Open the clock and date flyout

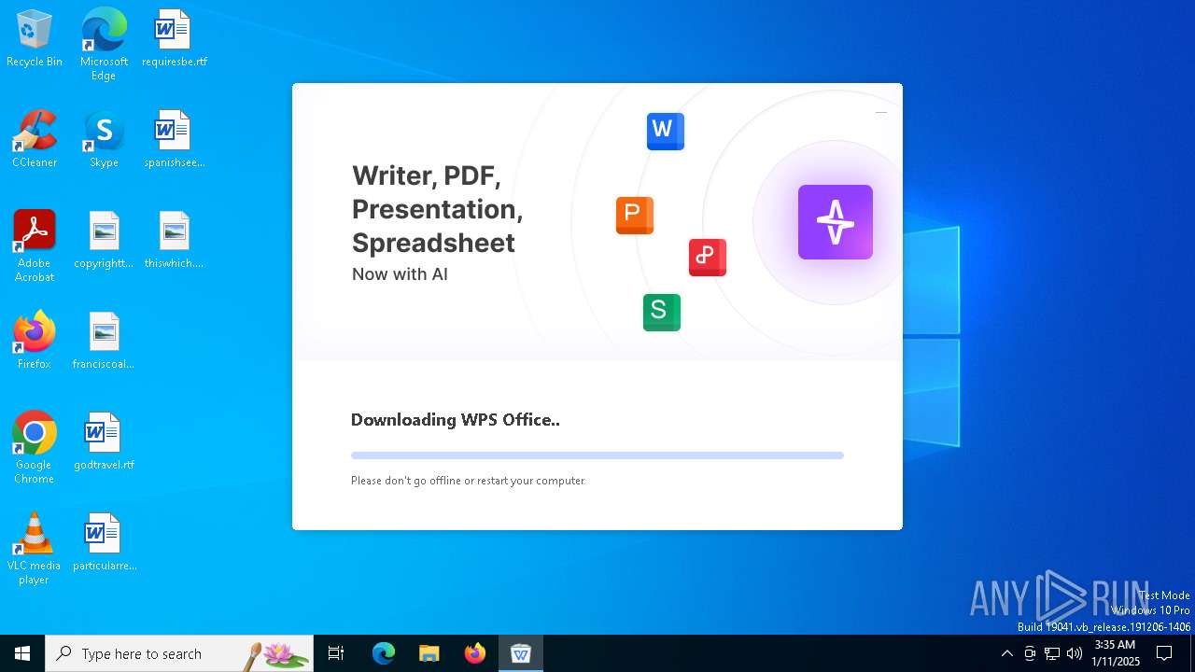point(1116,653)
